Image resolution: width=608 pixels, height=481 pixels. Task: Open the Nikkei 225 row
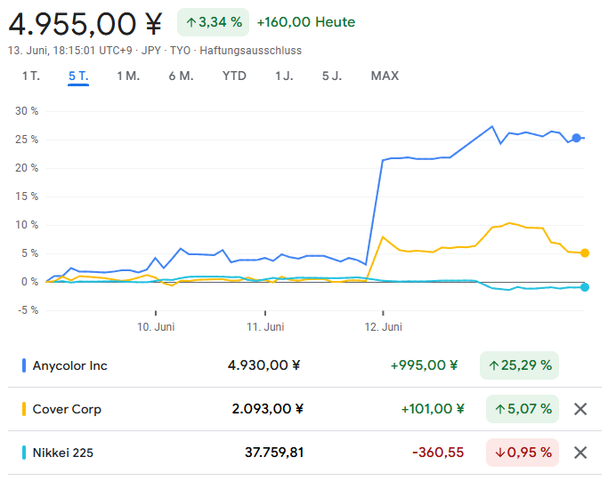click(304, 453)
